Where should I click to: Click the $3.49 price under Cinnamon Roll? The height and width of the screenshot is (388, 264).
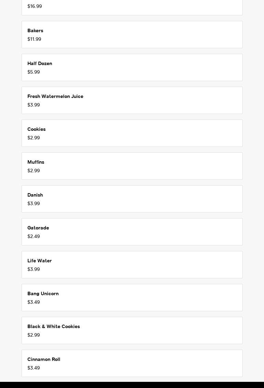click(34, 368)
